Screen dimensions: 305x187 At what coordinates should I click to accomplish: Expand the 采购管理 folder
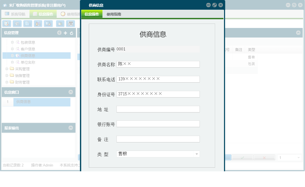click(6, 69)
